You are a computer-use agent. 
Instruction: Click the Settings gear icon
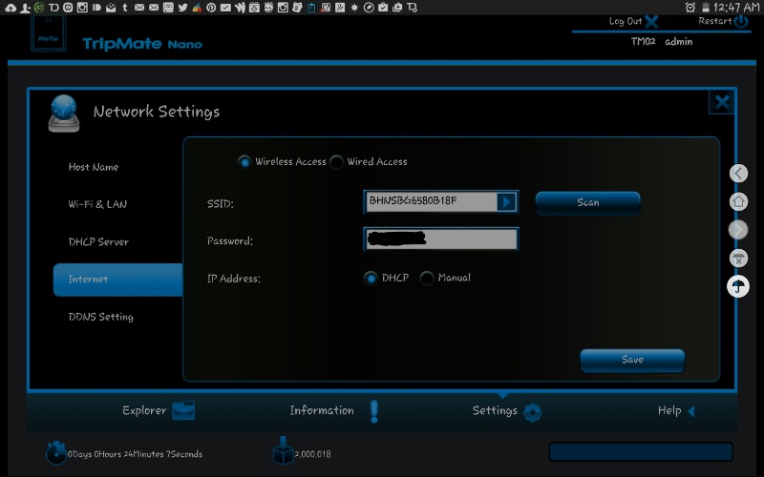(x=532, y=412)
